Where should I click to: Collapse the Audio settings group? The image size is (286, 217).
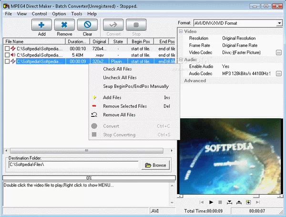point(181,60)
